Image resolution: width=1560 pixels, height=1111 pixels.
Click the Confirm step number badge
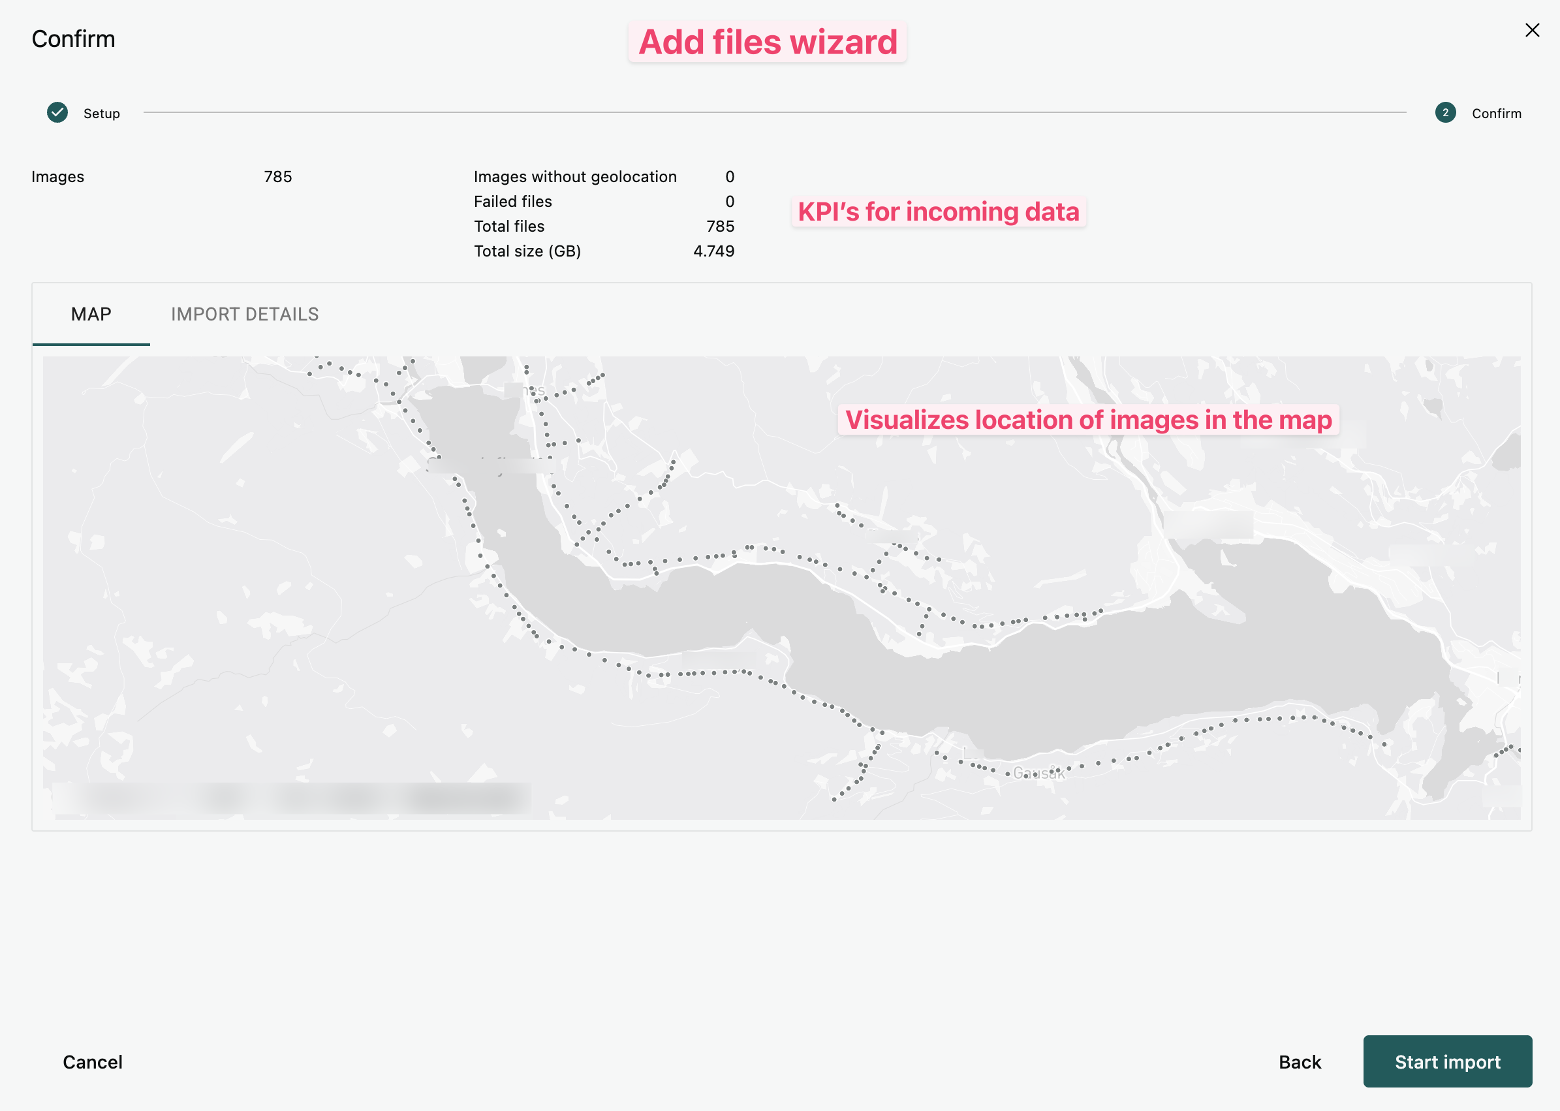[x=1444, y=113]
